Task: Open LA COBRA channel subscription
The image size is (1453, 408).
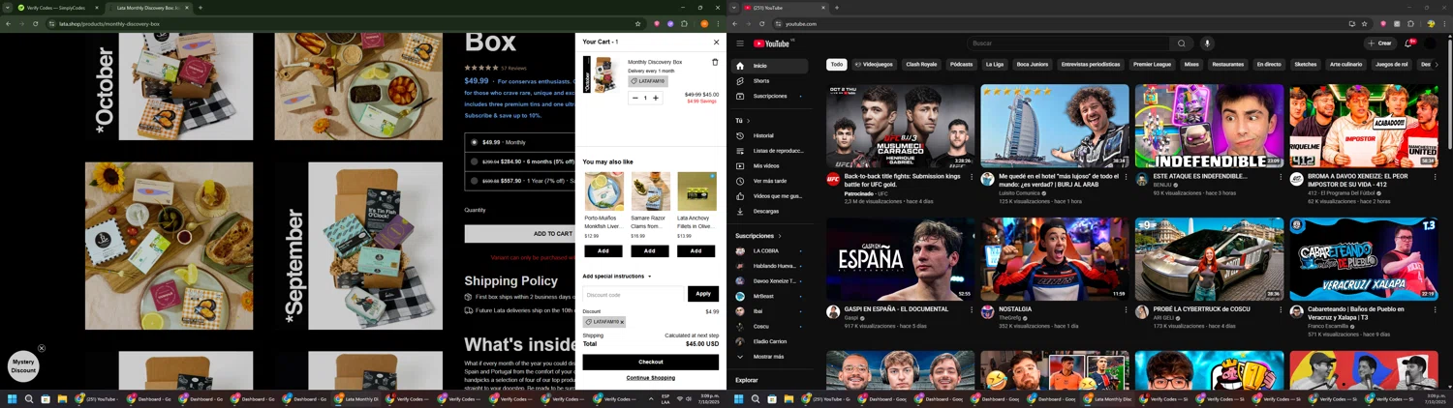Action: pos(770,251)
